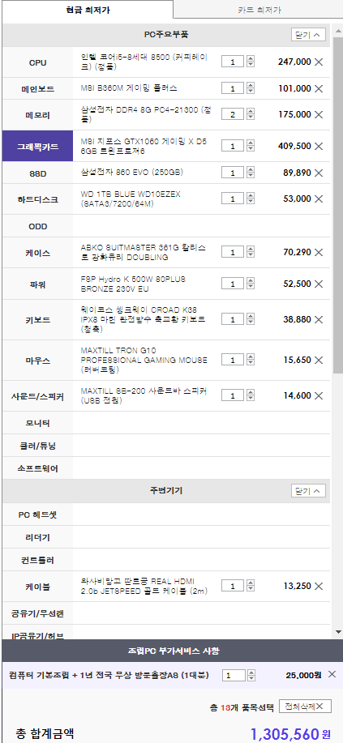Image resolution: width=343 pixels, height=743 pixels.
Task: Remove the 케이스 row via X icon
Action: click(319, 253)
